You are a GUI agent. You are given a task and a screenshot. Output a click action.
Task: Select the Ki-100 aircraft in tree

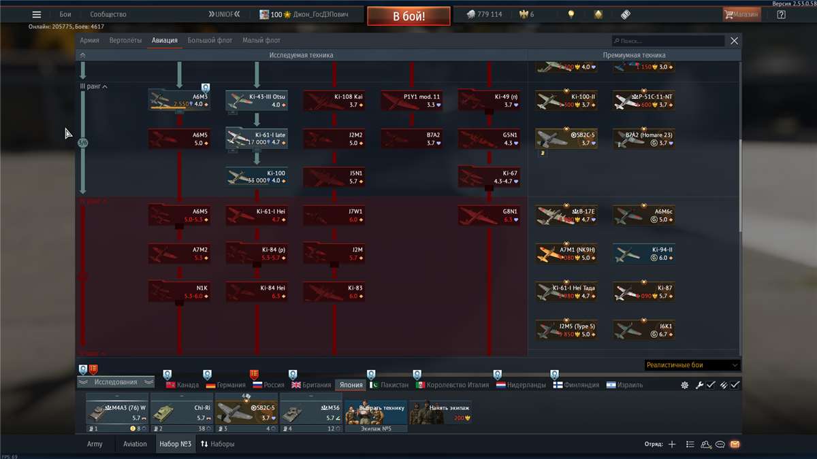click(x=257, y=176)
